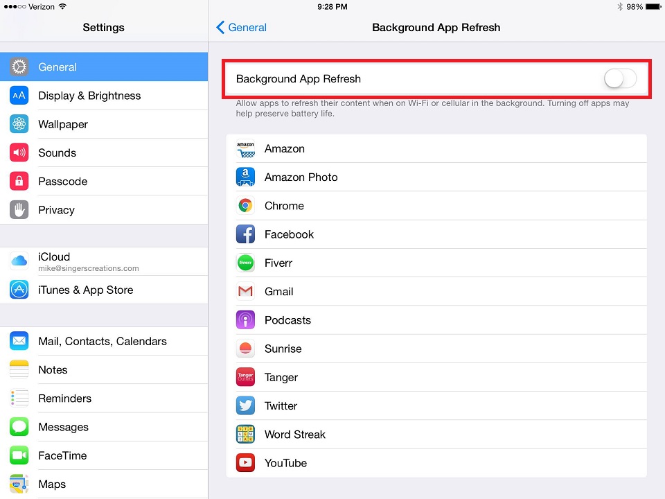The image size is (665, 499).
Task: Select the Notes notepad icon
Action: pyautogui.click(x=19, y=369)
